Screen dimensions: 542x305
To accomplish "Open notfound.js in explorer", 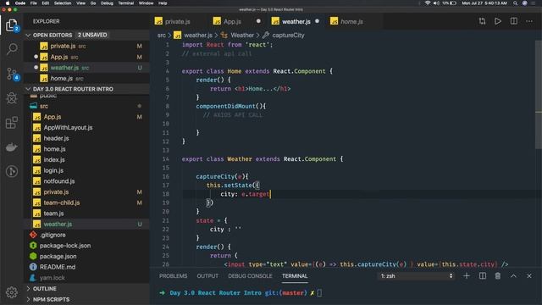I will (x=59, y=181).
